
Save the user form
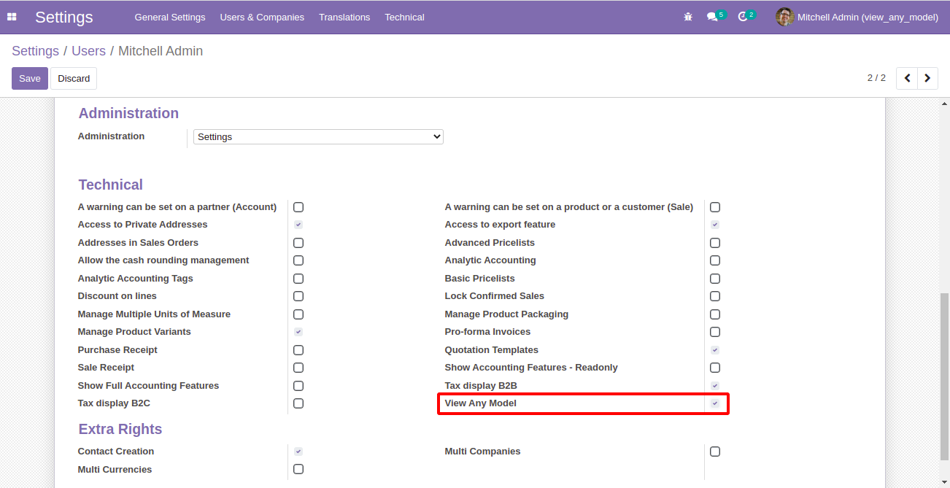pos(30,78)
